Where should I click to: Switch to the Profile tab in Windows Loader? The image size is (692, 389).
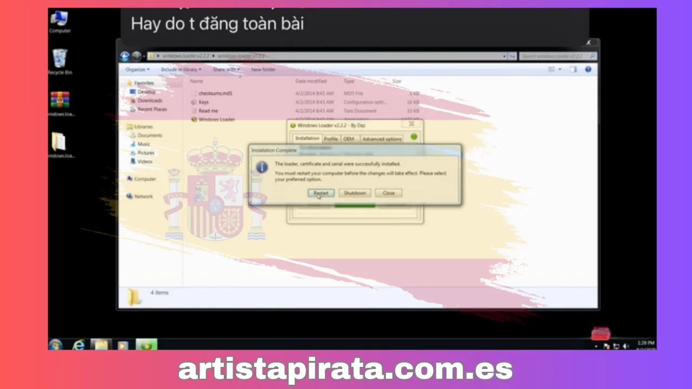click(331, 139)
